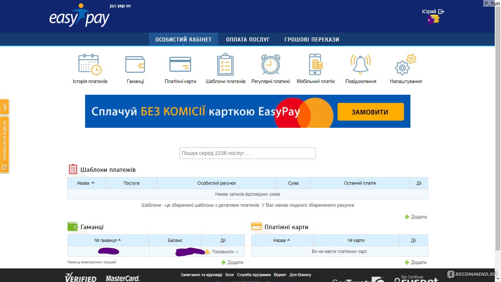Click the green Гаманці section wallet icon

click(x=73, y=227)
